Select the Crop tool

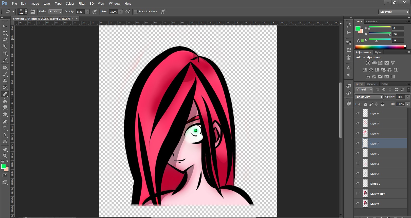tap(5, 53)
